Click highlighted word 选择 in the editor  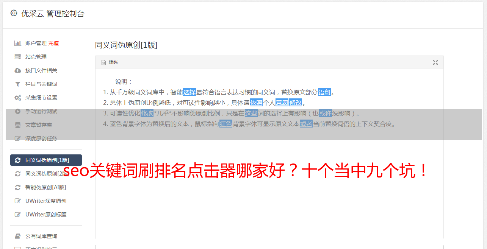coord(189,92)
